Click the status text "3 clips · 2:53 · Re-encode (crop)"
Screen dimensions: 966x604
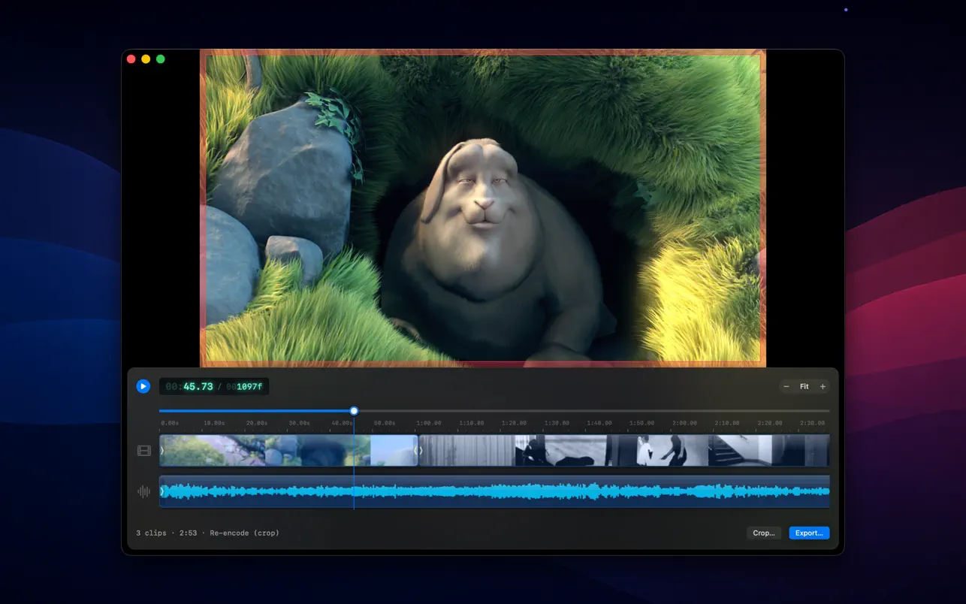pyautogui.click(x=207, y=533)
